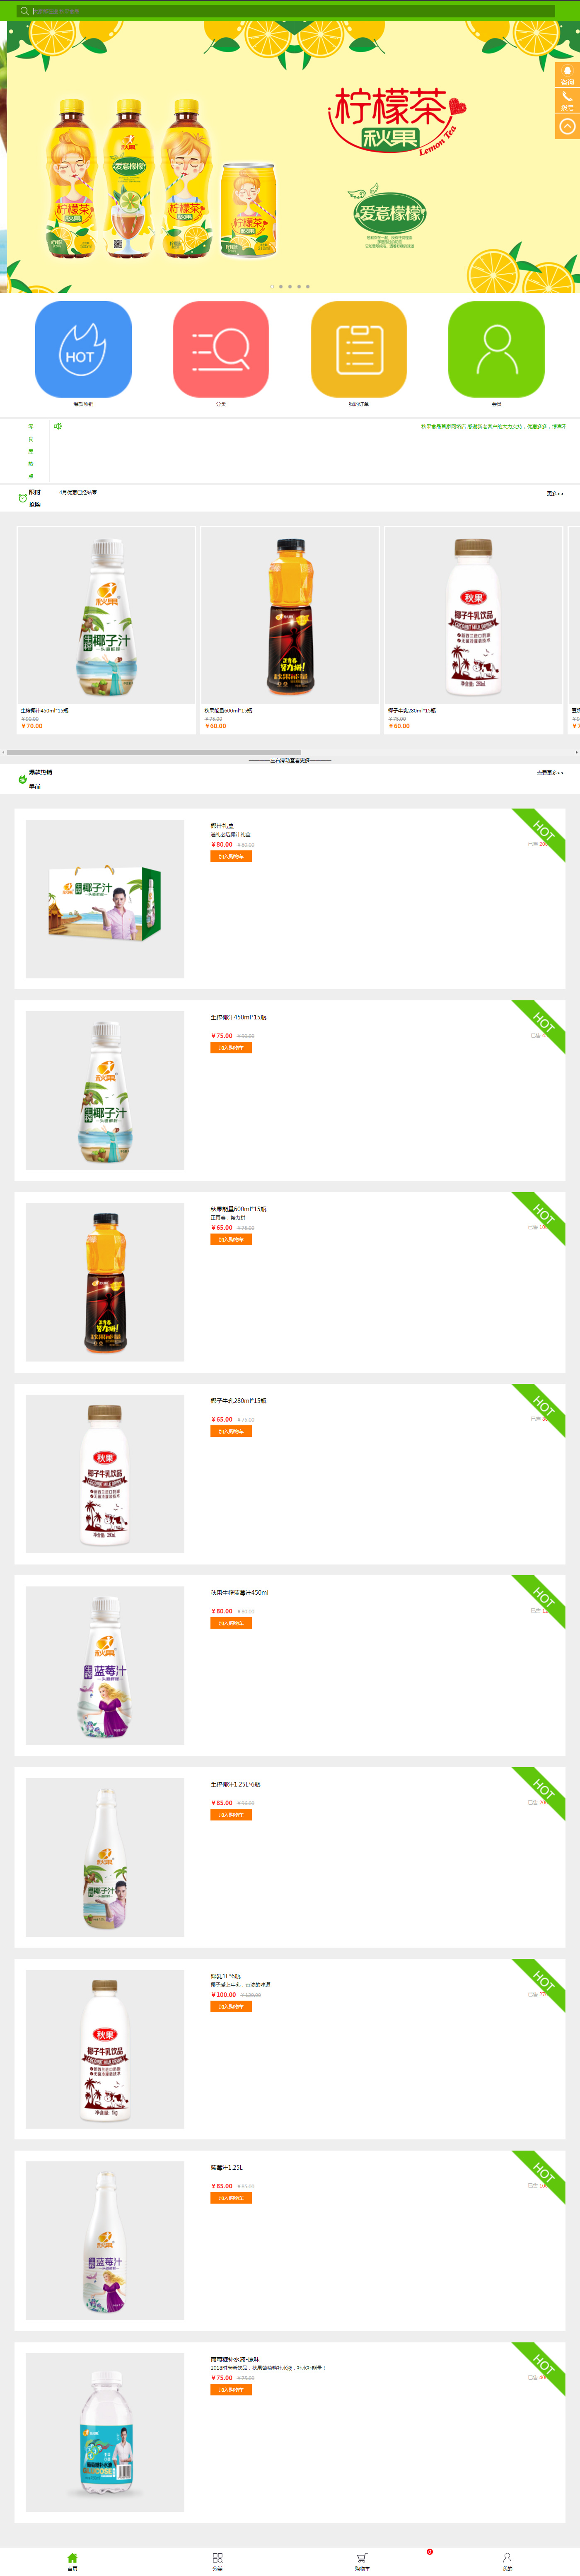Open the blue HOT best-sellers icon
The width and height of the screenshot is (580, 2576).
[83, 349]
